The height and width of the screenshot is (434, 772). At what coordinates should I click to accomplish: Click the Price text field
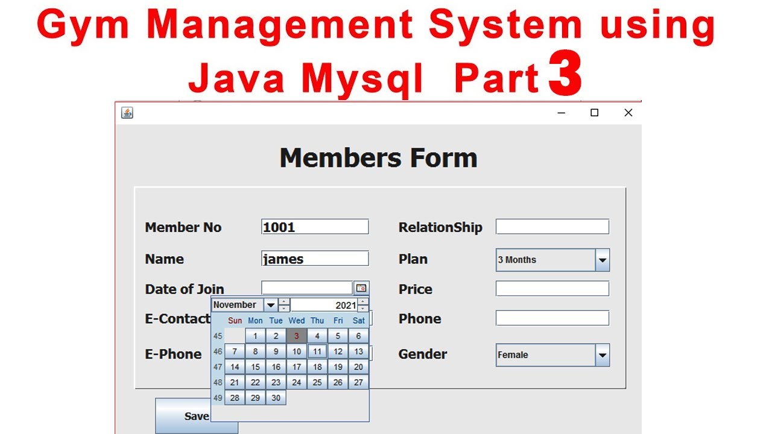(552, 289)
